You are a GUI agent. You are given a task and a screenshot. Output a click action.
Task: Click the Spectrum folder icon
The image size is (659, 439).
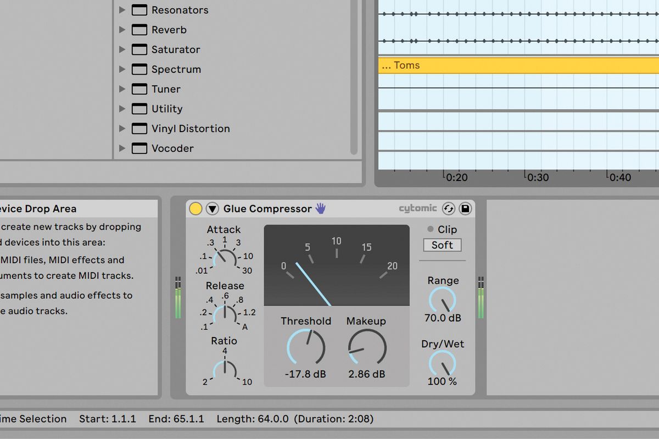pos(138,69)
